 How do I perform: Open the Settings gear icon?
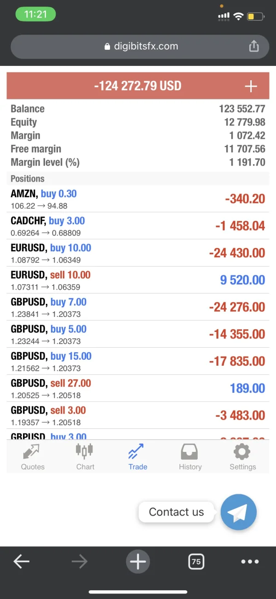pyautogui.click(x=242, y=452)
